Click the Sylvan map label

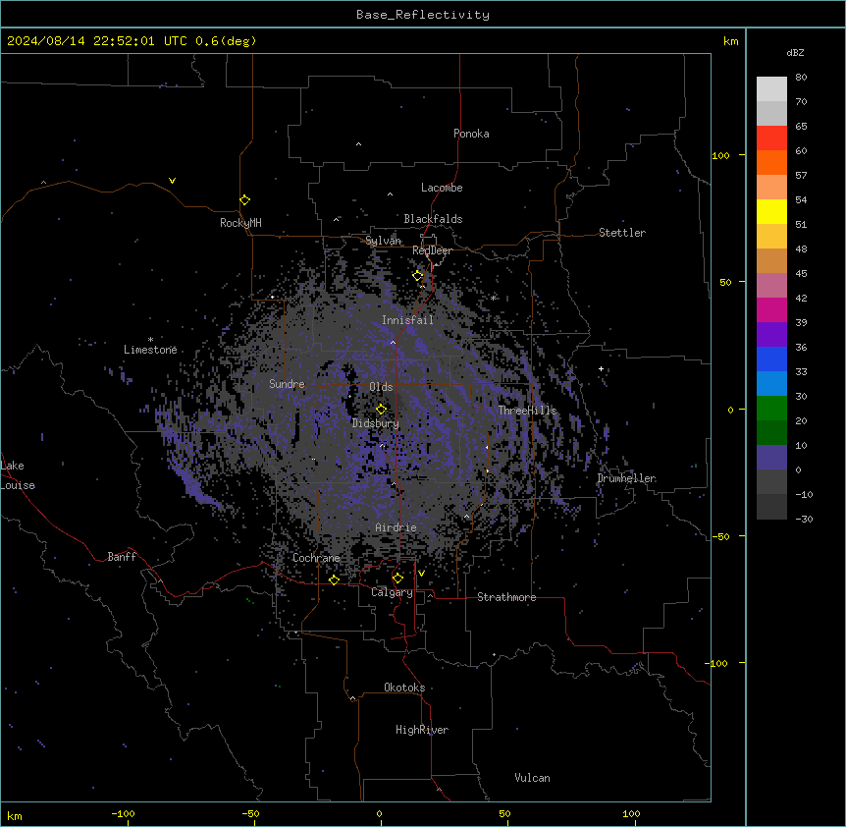pos(383,241)
